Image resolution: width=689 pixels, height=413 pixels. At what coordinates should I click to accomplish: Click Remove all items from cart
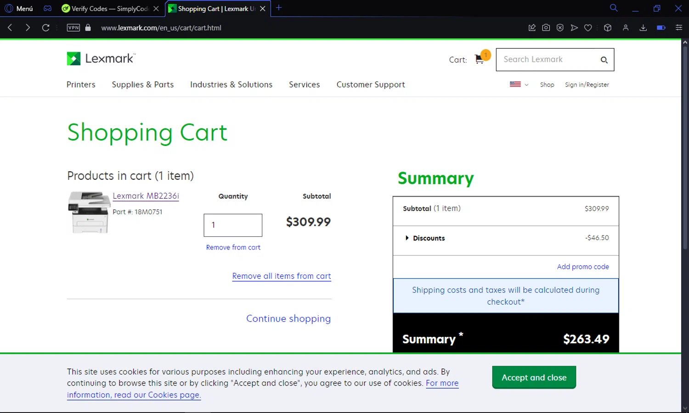point(282,276)
